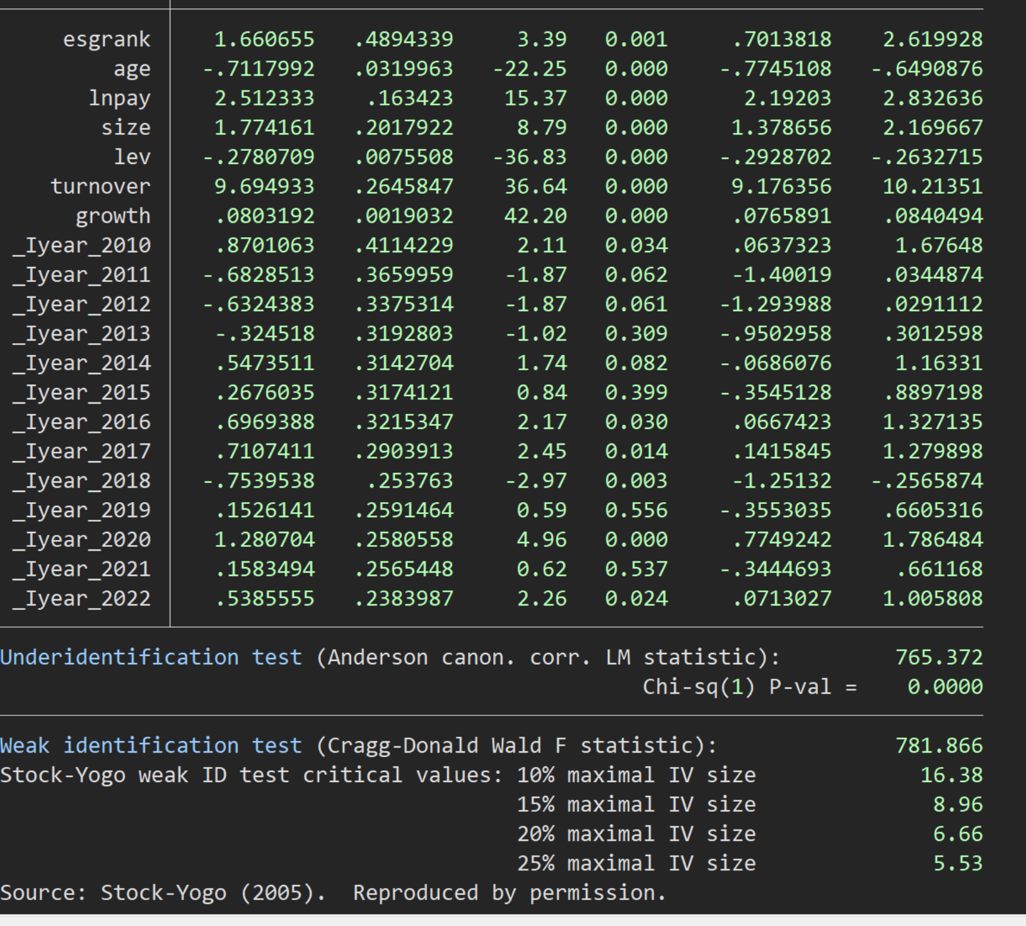Click the _Iyear_2016 row label
This screenshot has width=1026, height=926.
(81, 422)
